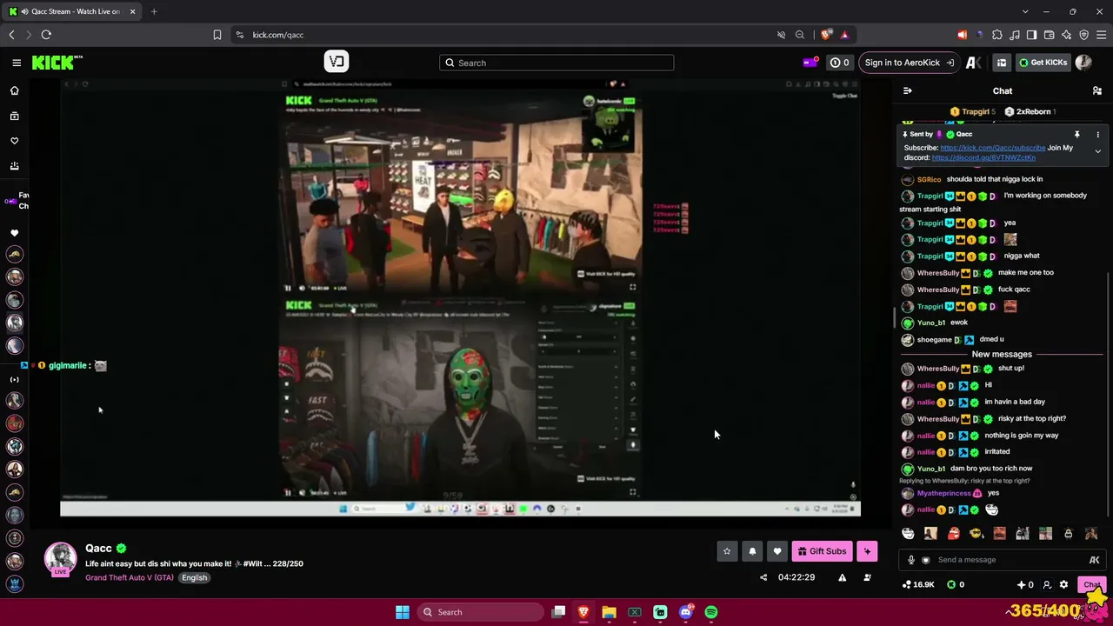Open the purple notification card icon
Screen dimensions: 1113x626
point(810,63)
